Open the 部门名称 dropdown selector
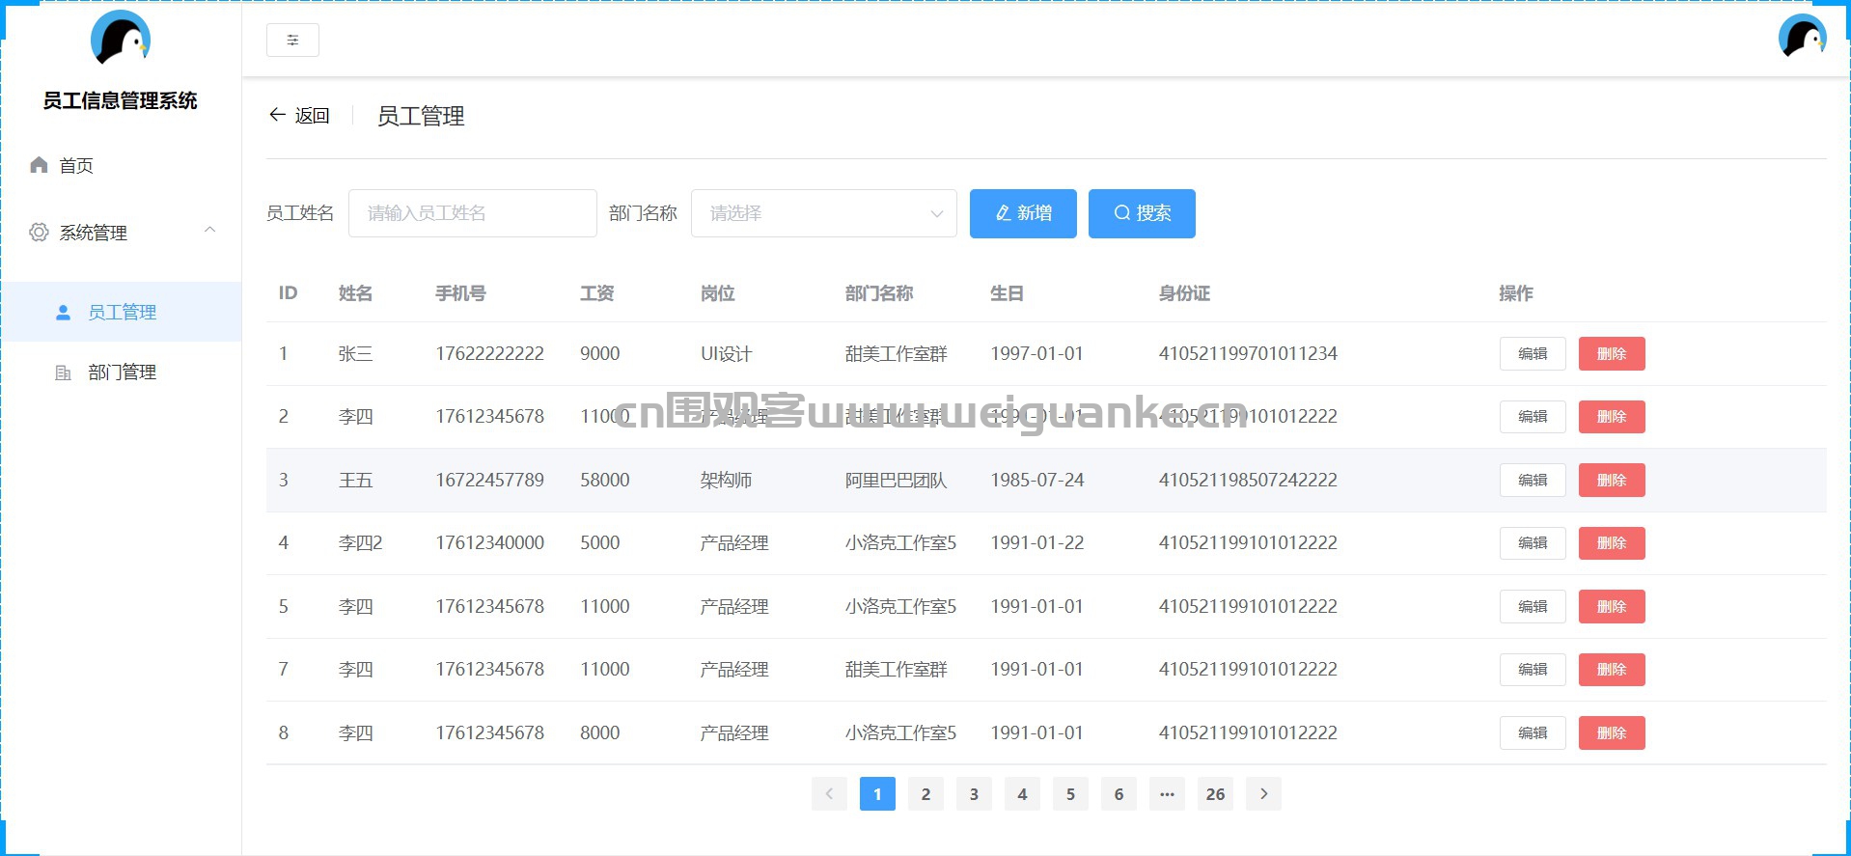 point(823,213)
